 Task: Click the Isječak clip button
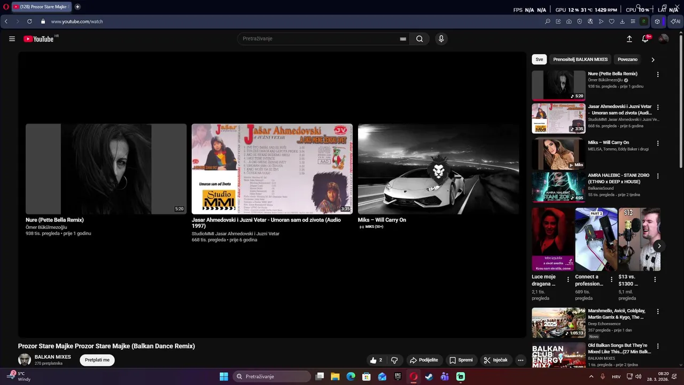click(x=495, y=360)
